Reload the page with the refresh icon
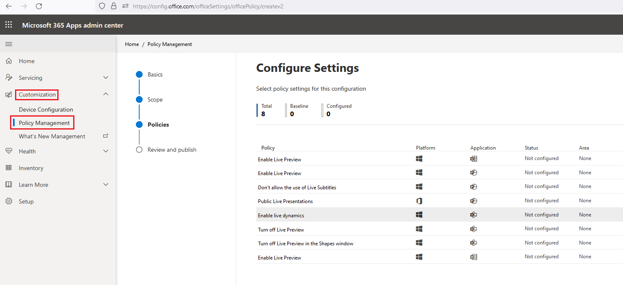Image resolution: width=623 pixels, height=285 pixels. [39, 6]
